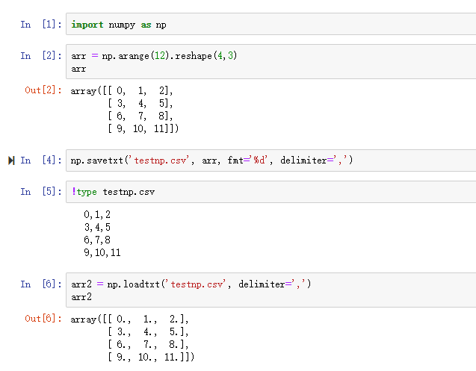
Task: Select the In [1]: prompt label
Action: coord(41,25)
